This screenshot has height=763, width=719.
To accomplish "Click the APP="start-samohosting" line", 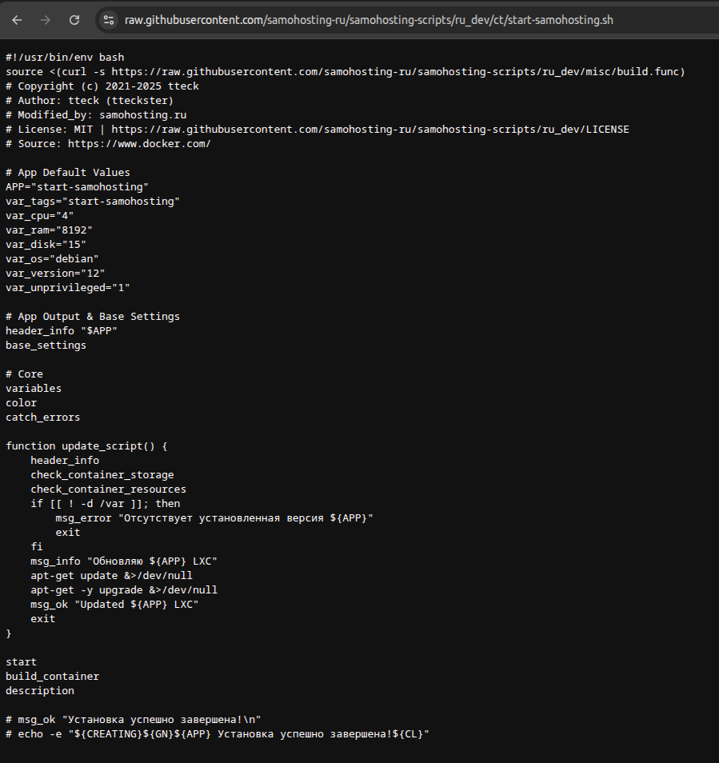I will (77, 187).
